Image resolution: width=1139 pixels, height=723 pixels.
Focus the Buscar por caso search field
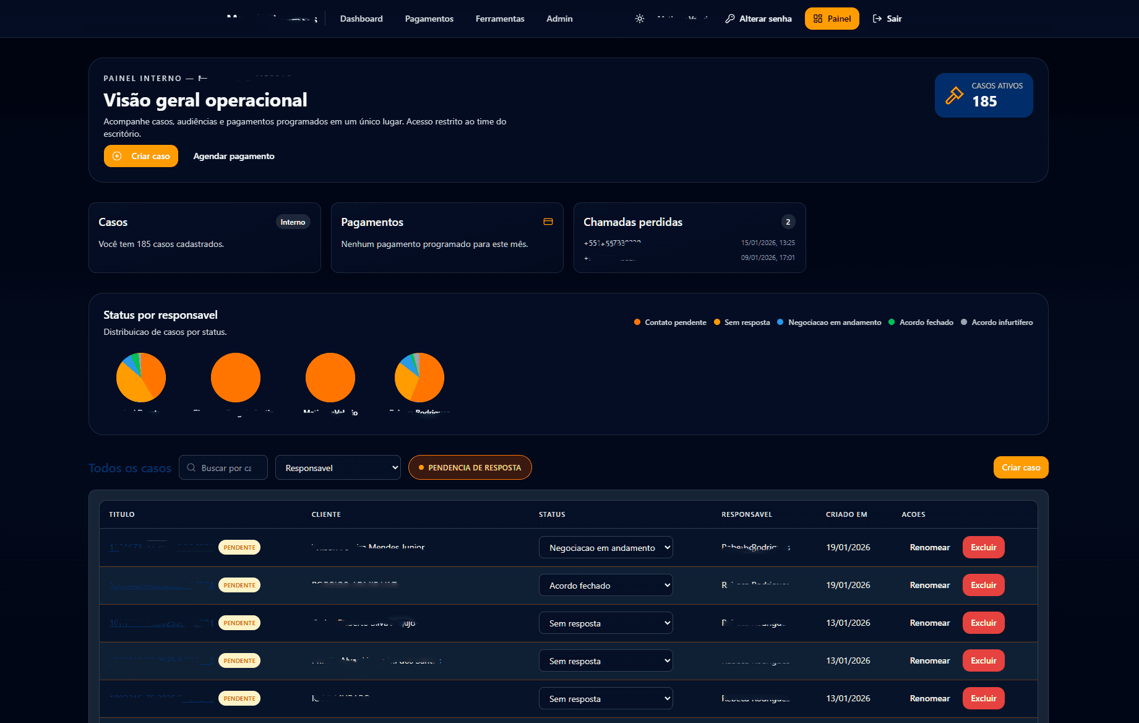tap(229, 467)
